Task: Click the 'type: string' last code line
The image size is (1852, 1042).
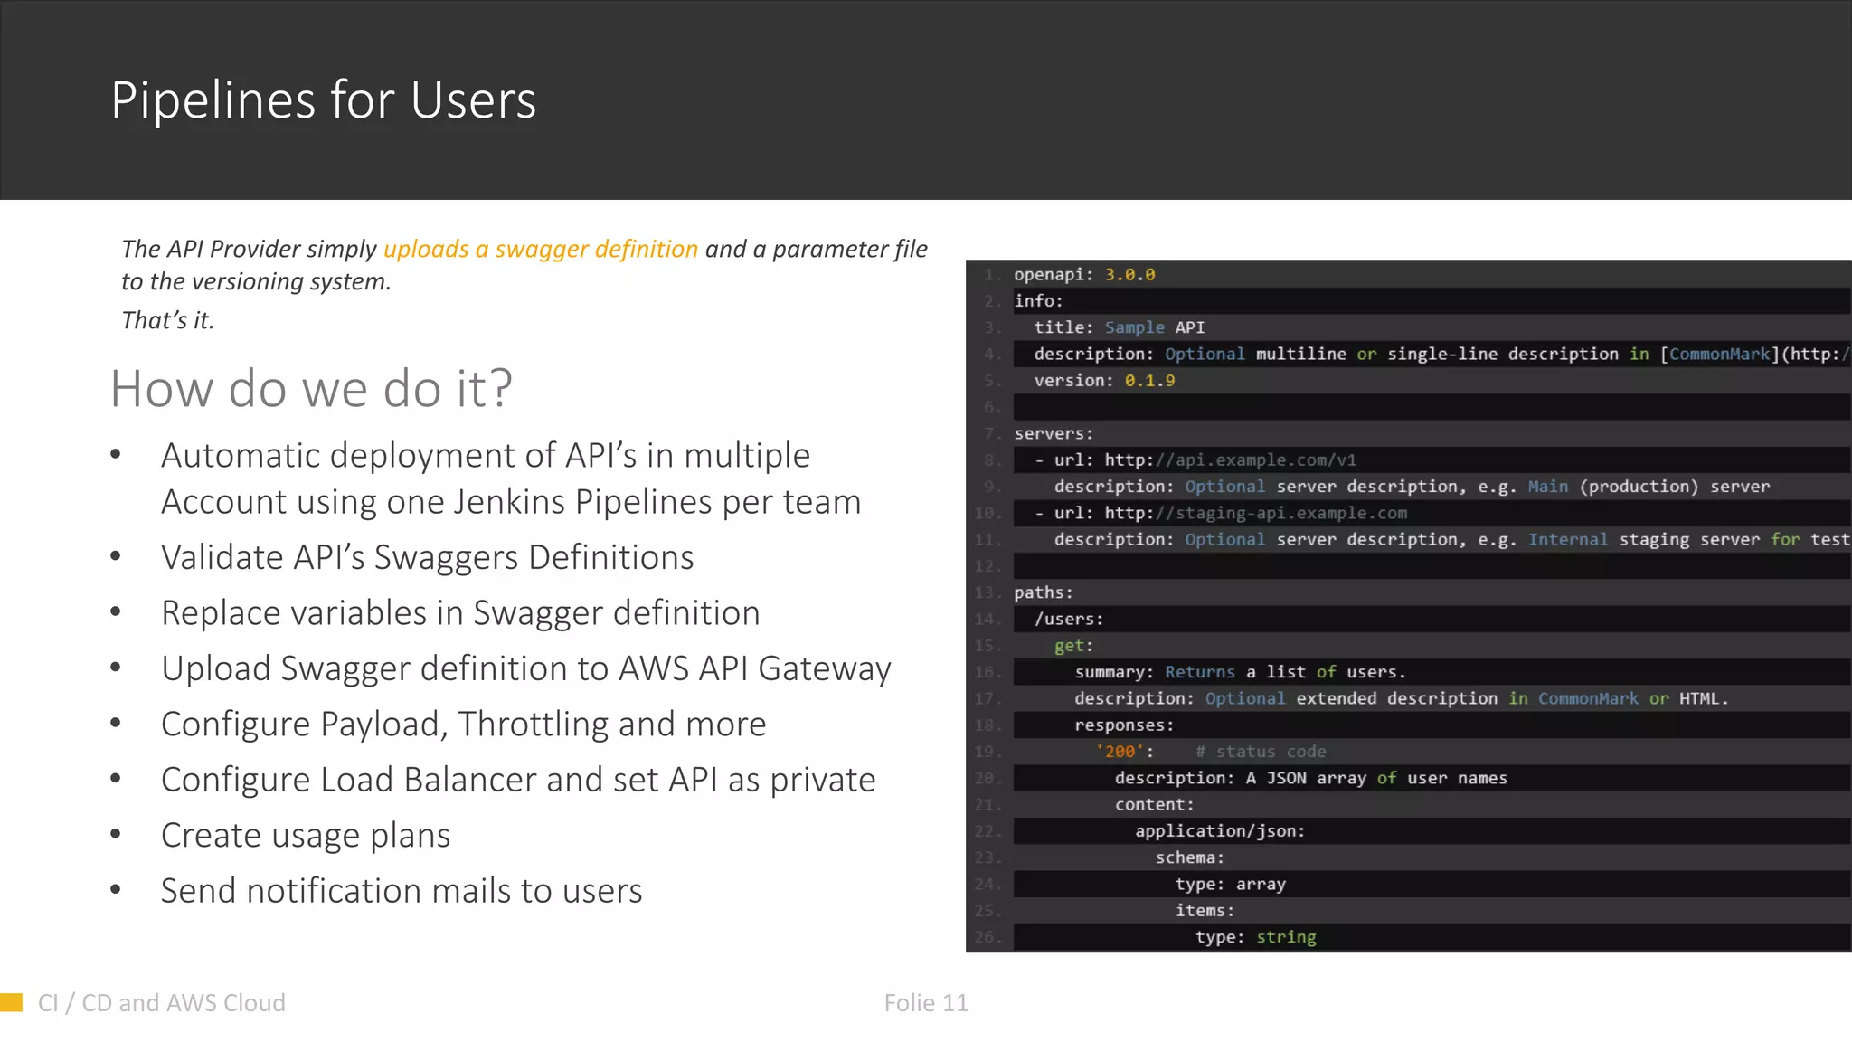Action: click(x=1254, y=937)
